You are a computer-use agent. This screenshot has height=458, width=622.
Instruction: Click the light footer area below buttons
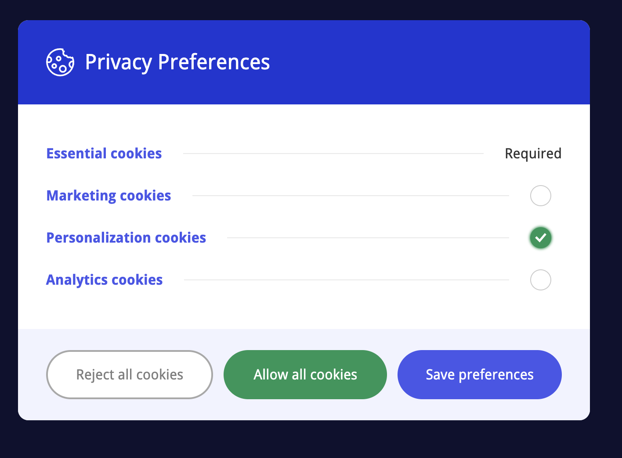(304, 410)
